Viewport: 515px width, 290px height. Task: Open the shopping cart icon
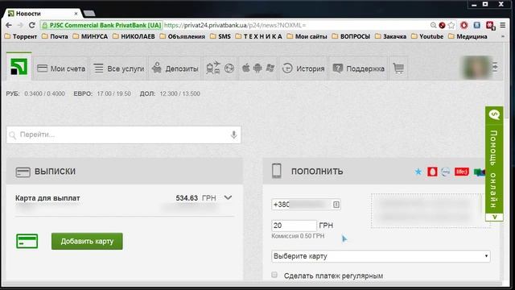[x=398, y=68]
